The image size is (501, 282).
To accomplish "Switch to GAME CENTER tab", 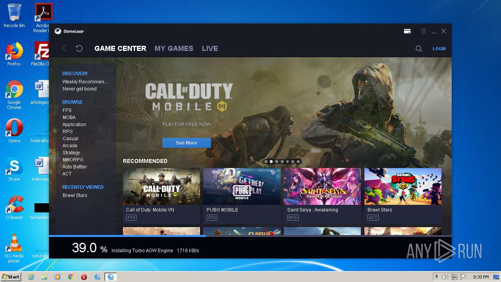I will tap(120, 49).
